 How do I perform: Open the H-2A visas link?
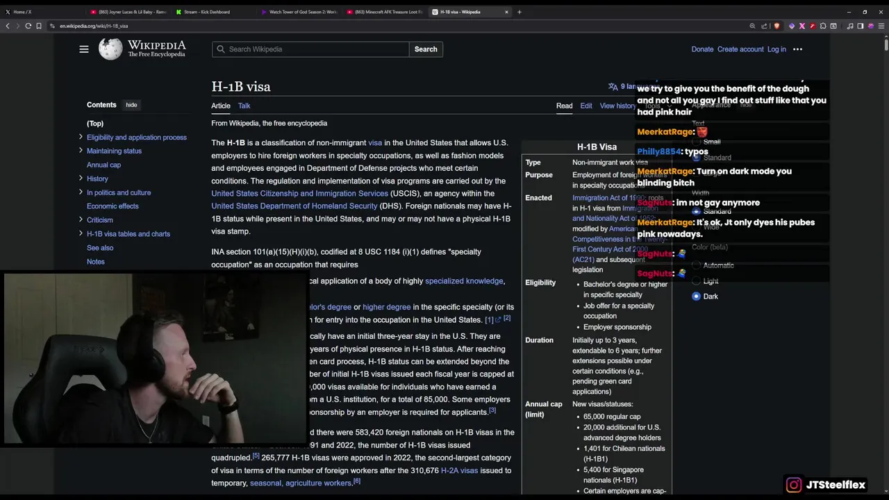[x=459, y=470]
